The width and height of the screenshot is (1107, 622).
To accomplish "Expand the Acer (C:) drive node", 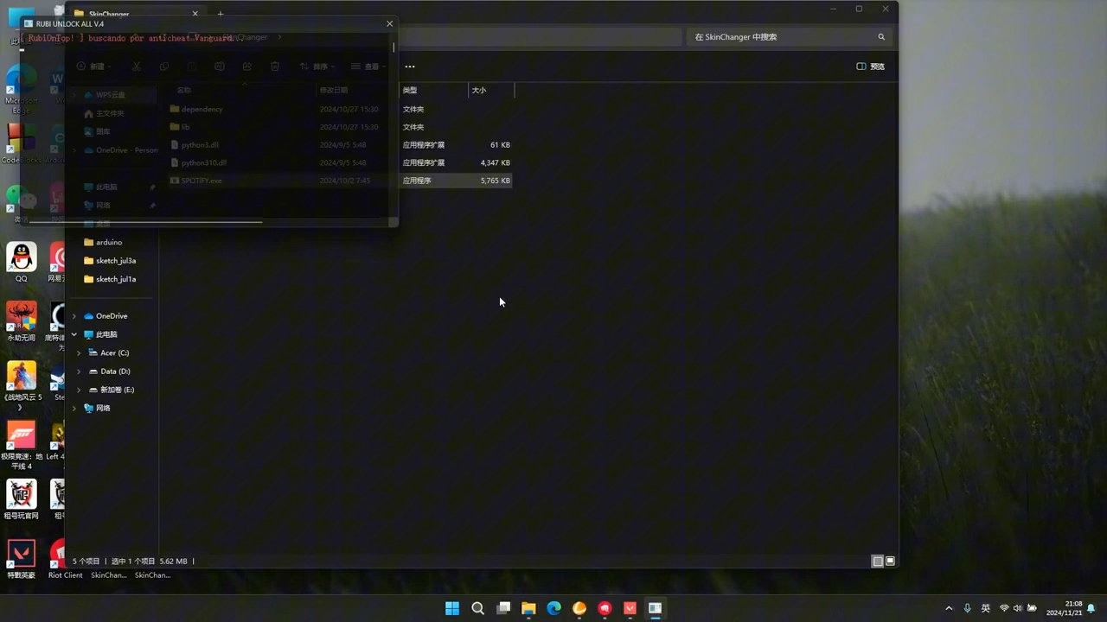I will tap(79, 353).
